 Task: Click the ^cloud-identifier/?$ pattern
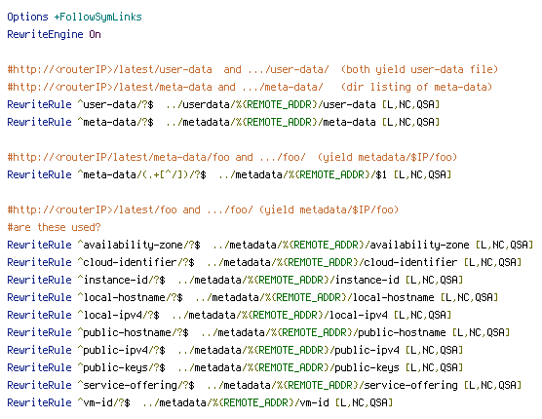pyautogui.click(x=135, y=262)
